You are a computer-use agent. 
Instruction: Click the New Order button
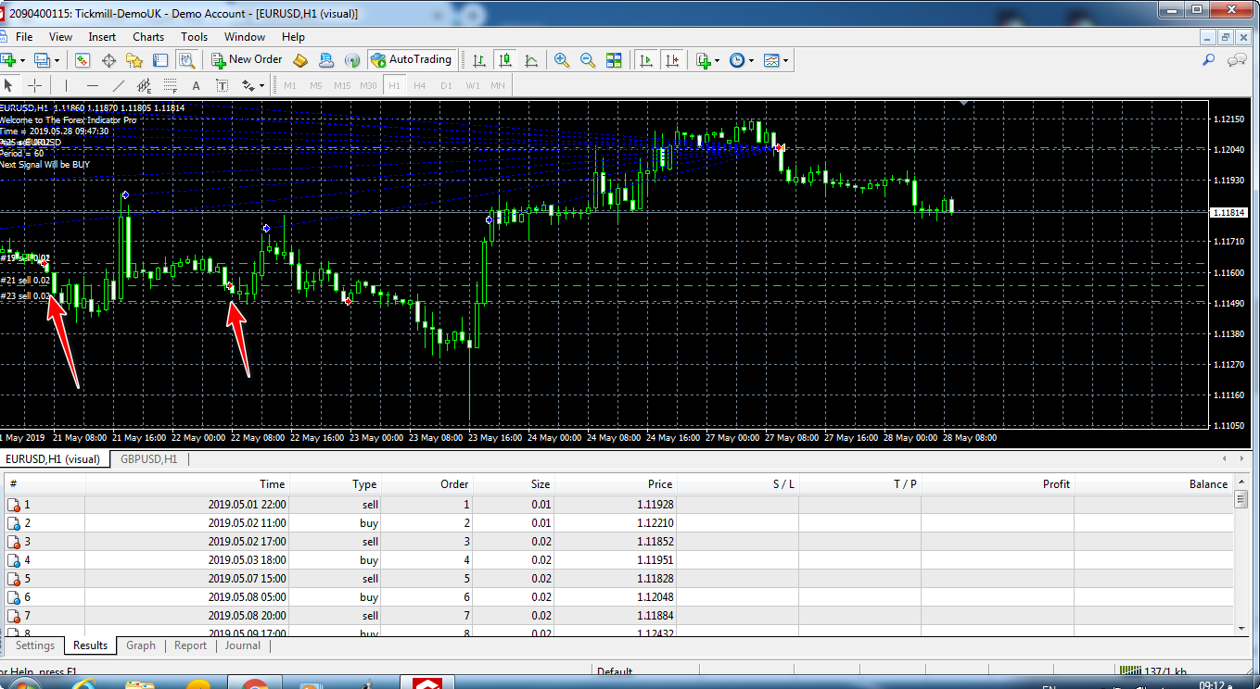pos(247,60)
